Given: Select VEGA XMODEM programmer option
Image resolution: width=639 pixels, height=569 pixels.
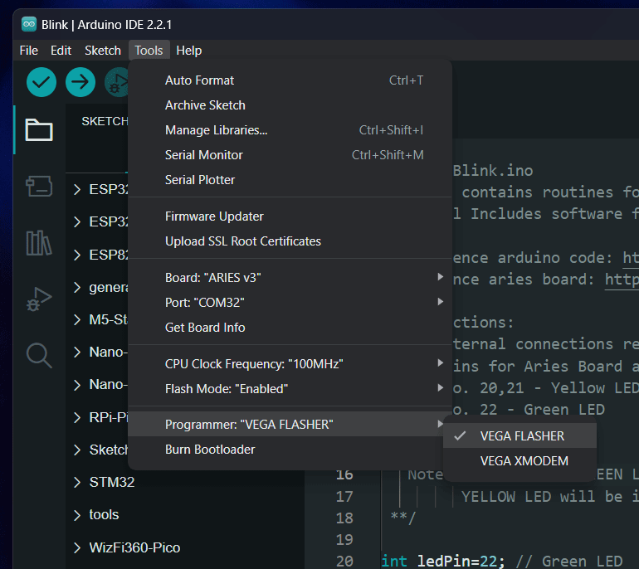Looking at the screenshot, I should click(x=519, y=460).
